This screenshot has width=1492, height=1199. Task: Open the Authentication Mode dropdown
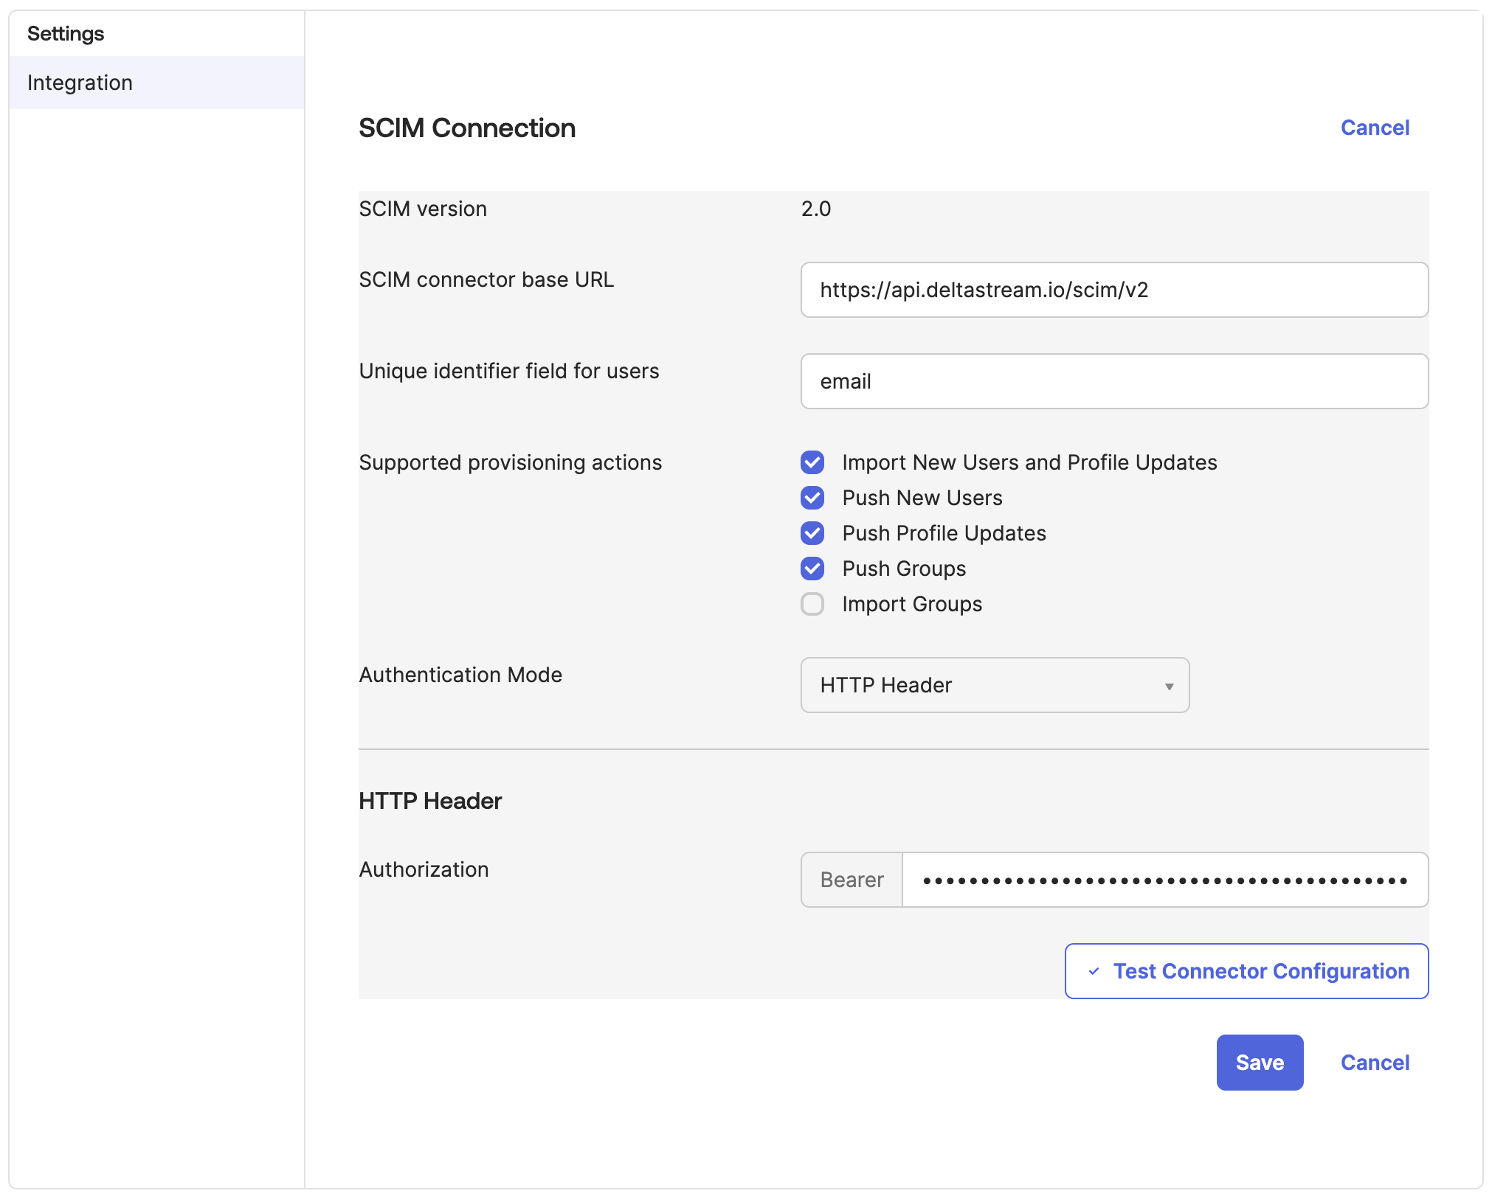click(x=994, y=685)
